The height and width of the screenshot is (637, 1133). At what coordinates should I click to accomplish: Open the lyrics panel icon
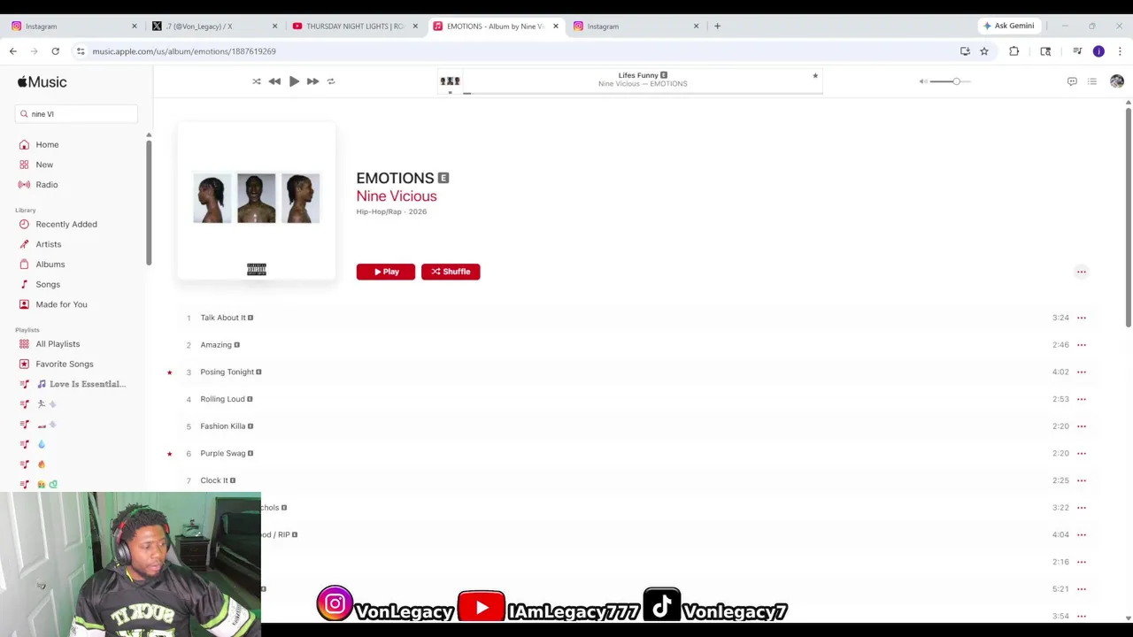(x=1072, y=81)
